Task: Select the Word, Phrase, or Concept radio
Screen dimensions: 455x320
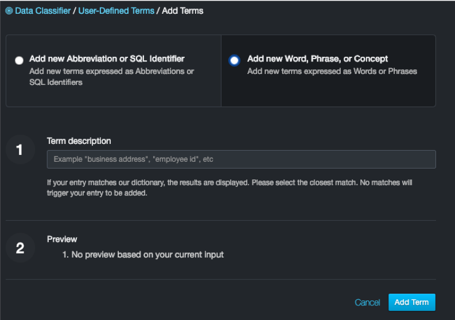Action: 234,60
